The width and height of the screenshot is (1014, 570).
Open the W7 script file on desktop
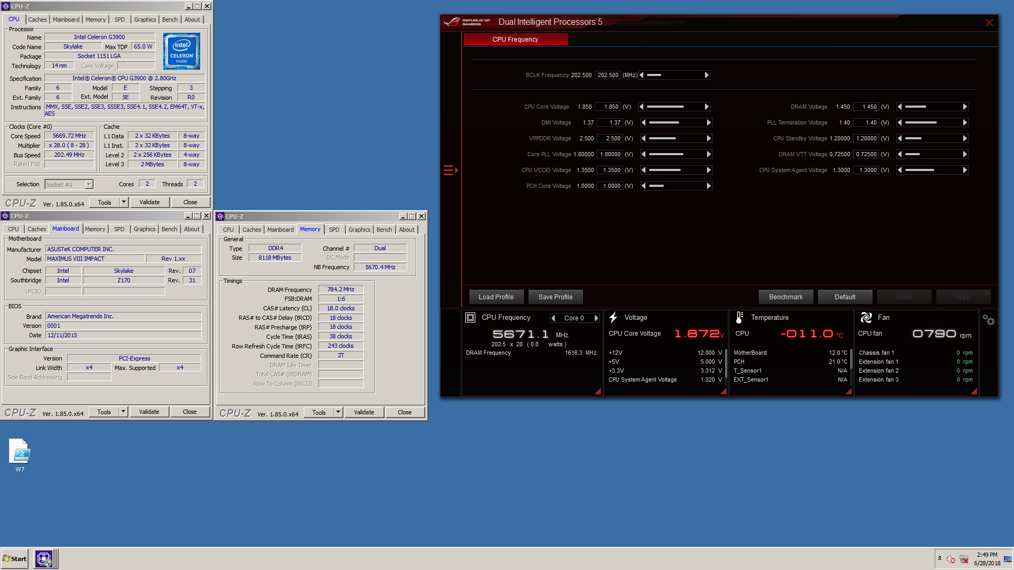click(x=20, y=455)
